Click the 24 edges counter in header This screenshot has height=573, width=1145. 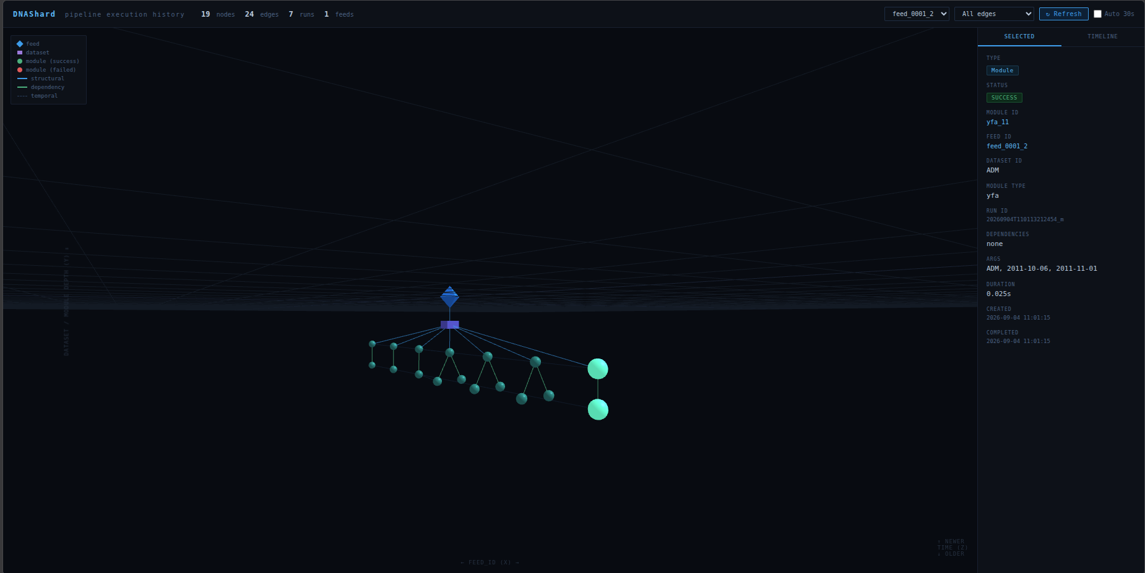coord(262,14)
